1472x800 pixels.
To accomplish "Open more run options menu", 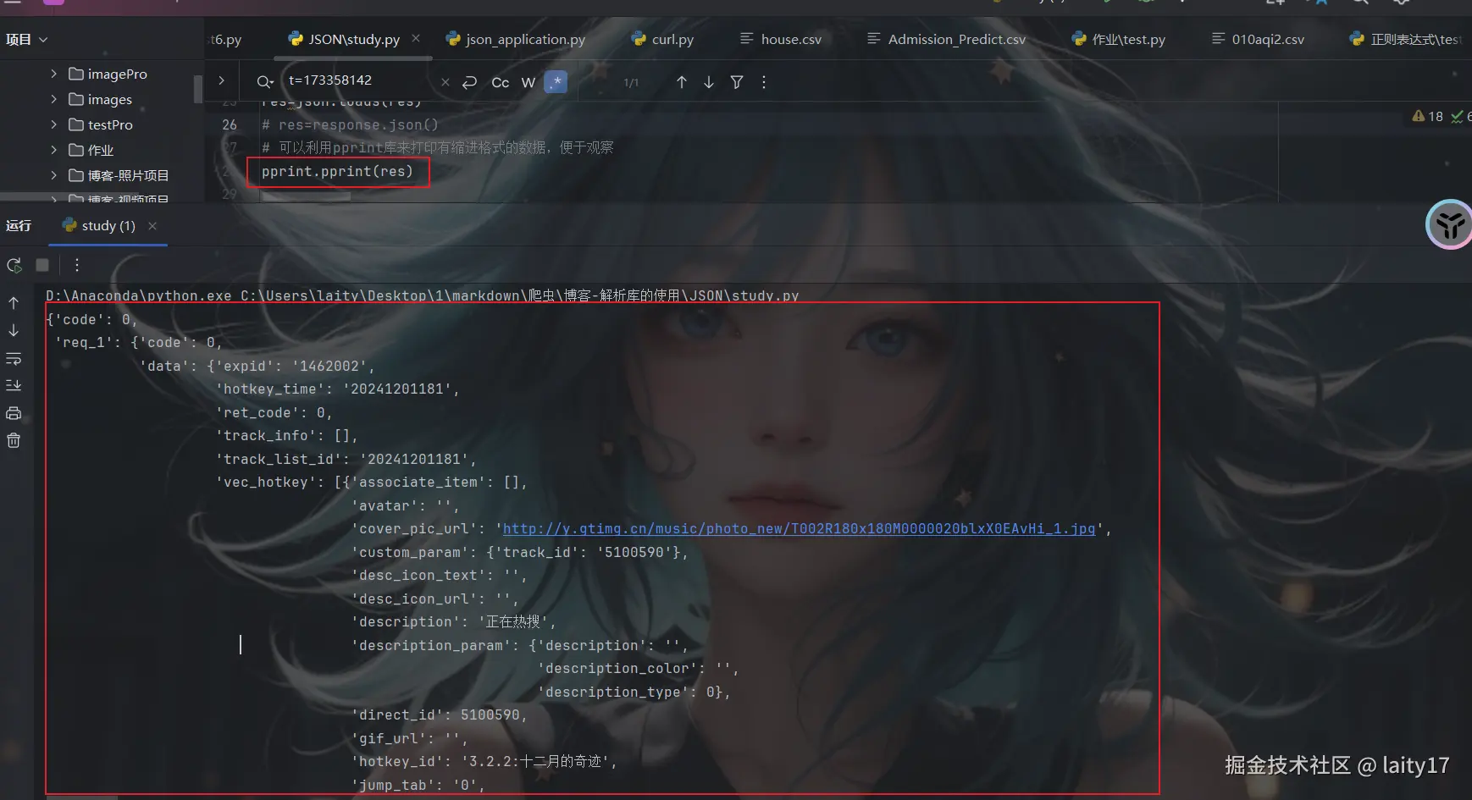I will pos(77,265).
